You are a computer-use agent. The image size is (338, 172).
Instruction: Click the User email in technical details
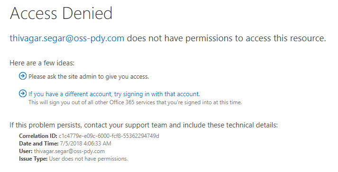tap(69, 151)
